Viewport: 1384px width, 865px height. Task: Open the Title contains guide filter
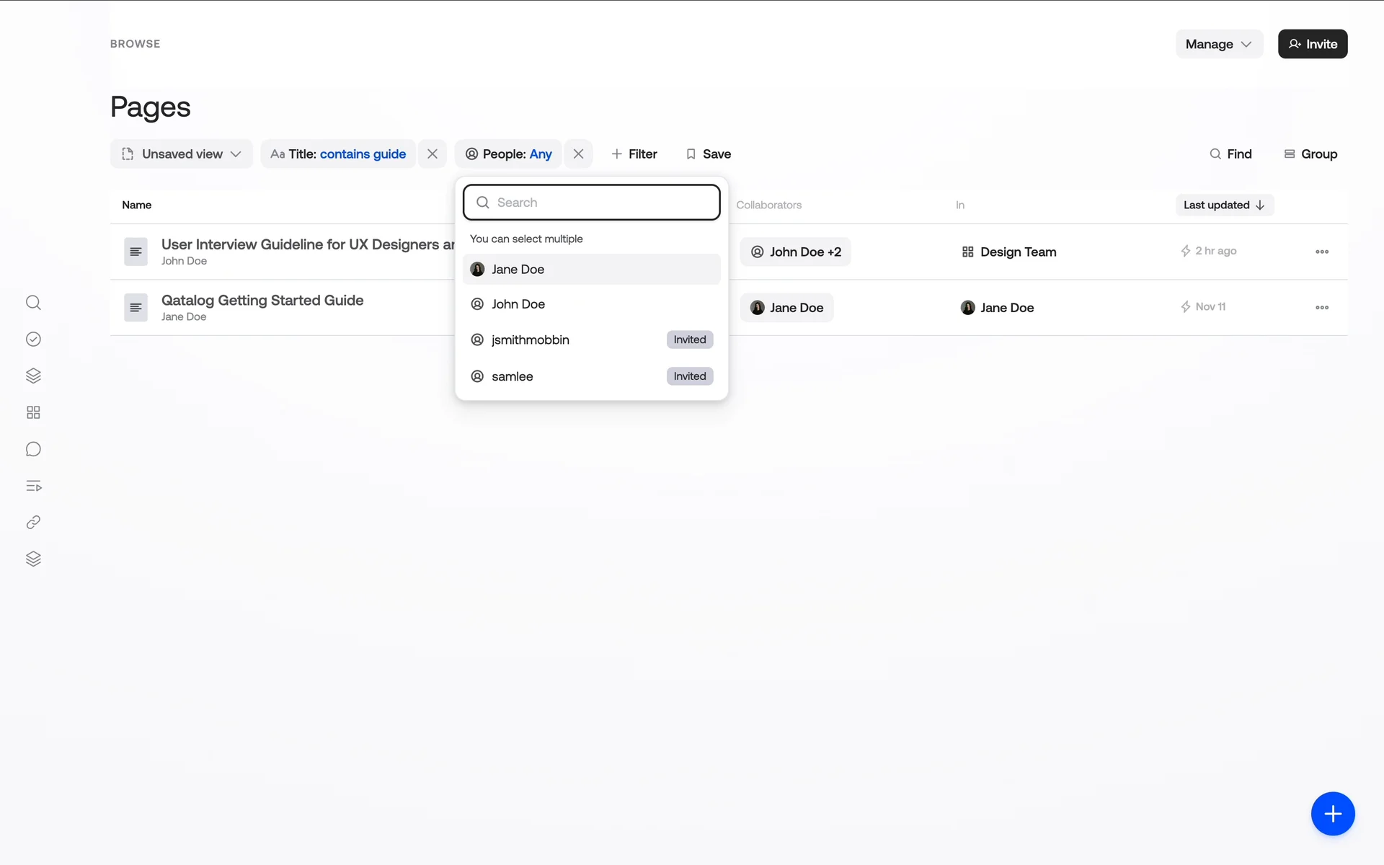point(338,154)
